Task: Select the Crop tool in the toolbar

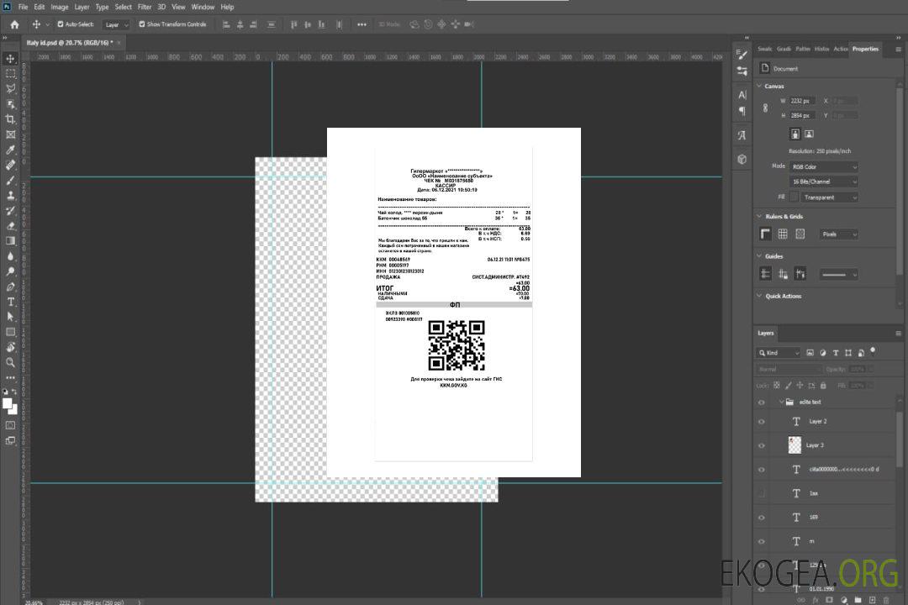Action: pyautogui.click(x=11, y=119)
